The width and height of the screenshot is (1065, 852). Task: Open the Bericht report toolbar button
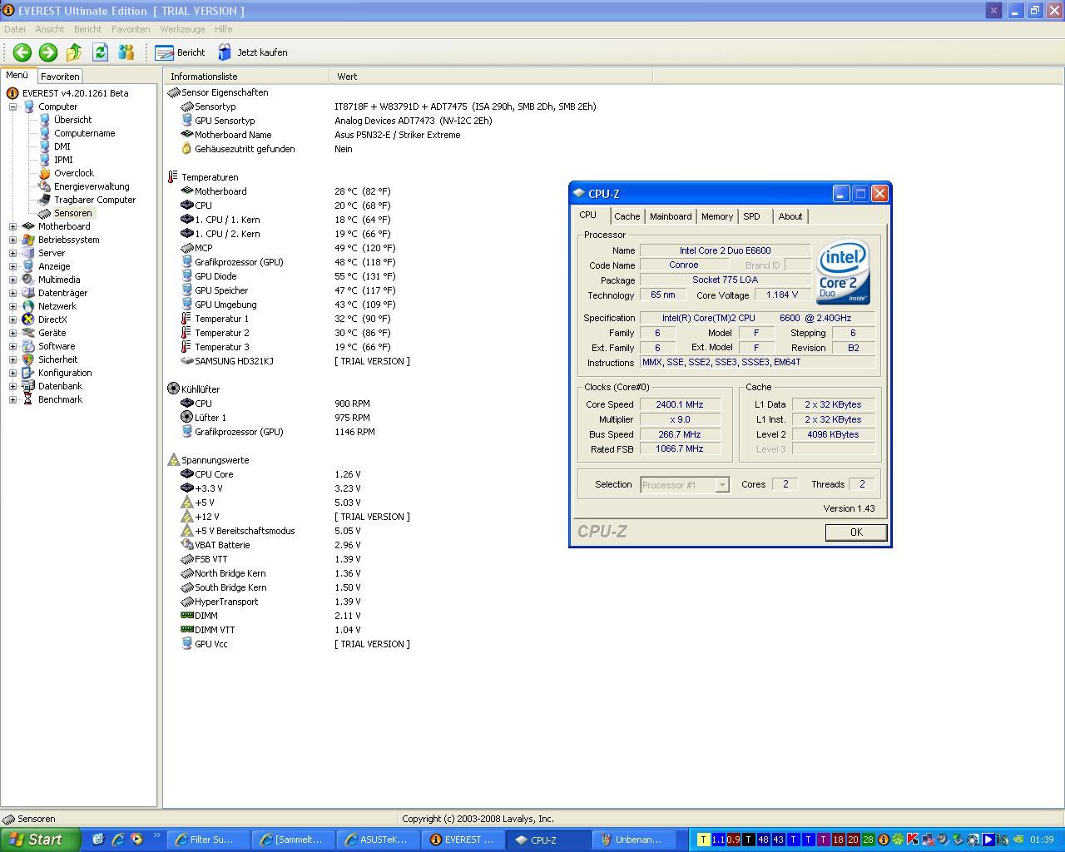(181, 52)
